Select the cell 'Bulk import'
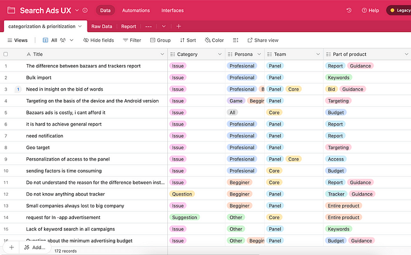Viewport: 411px width, 255px height. tap(39, 78)
